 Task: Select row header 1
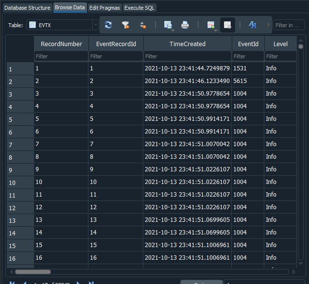[20, 68]
